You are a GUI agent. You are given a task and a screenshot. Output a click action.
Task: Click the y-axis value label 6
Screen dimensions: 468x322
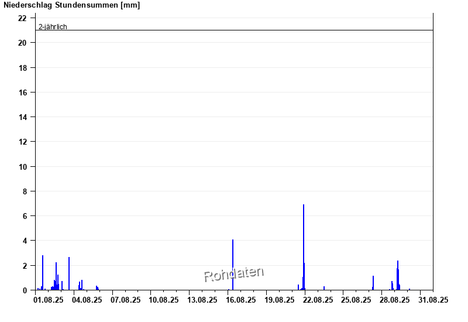pyautogui.click(x=24, y=216)
